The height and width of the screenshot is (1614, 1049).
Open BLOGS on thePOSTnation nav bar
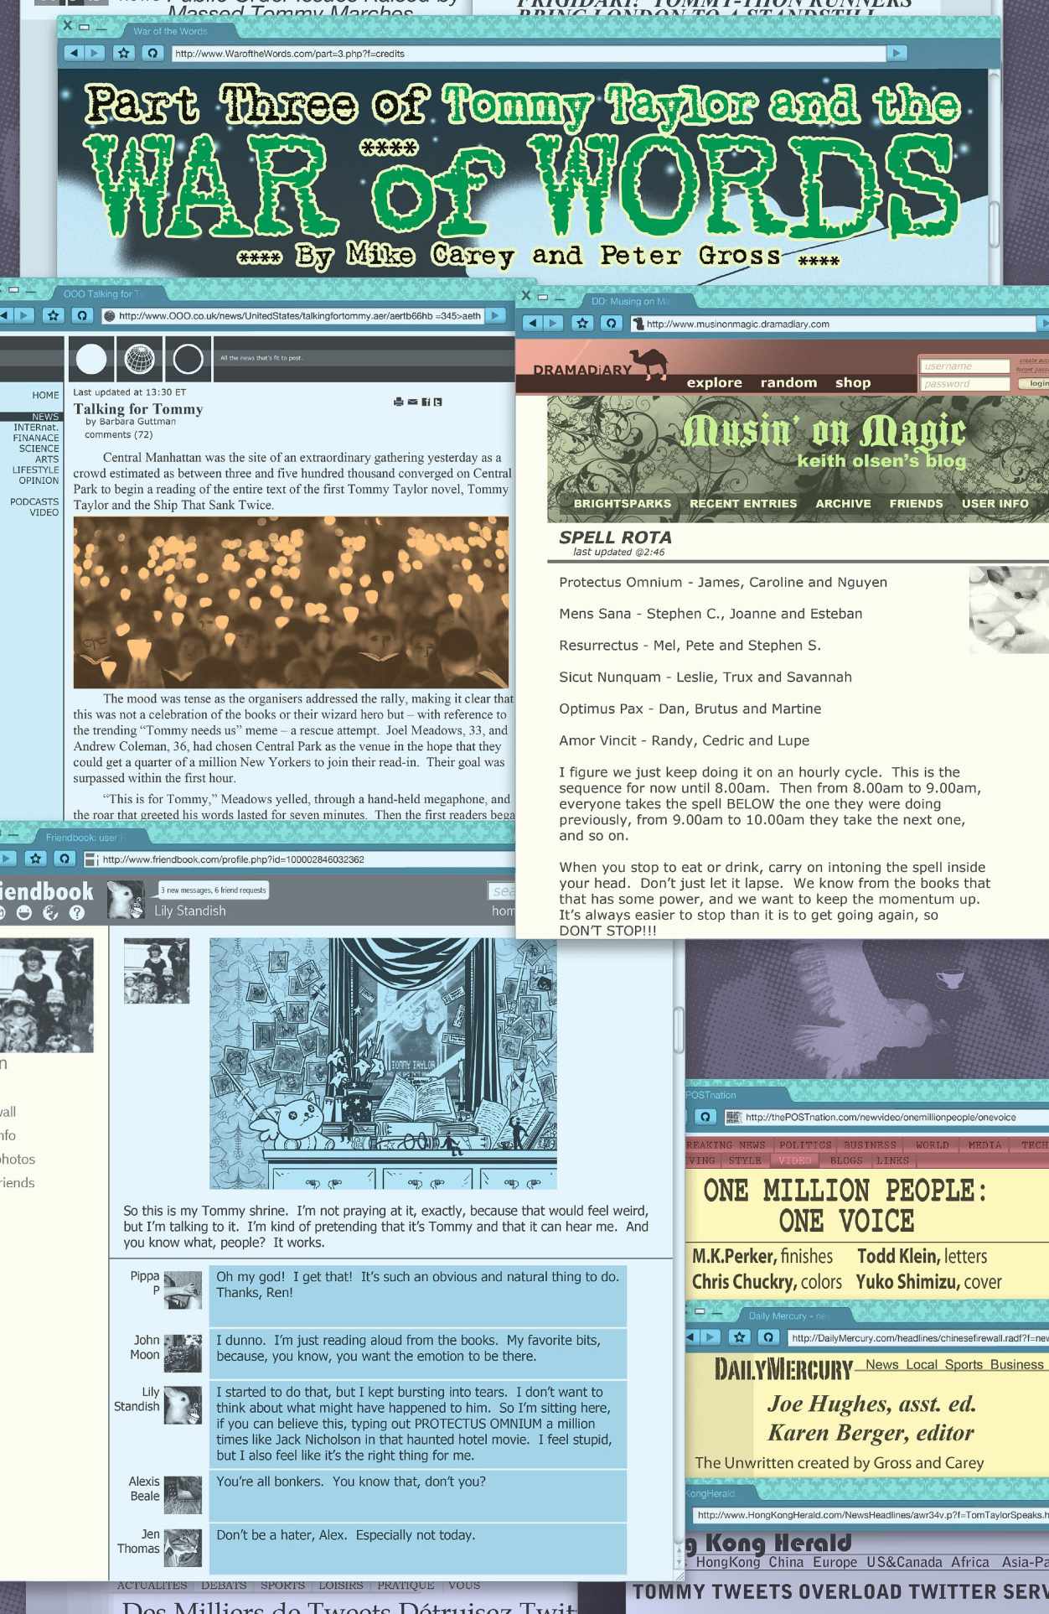[846, 1161]
